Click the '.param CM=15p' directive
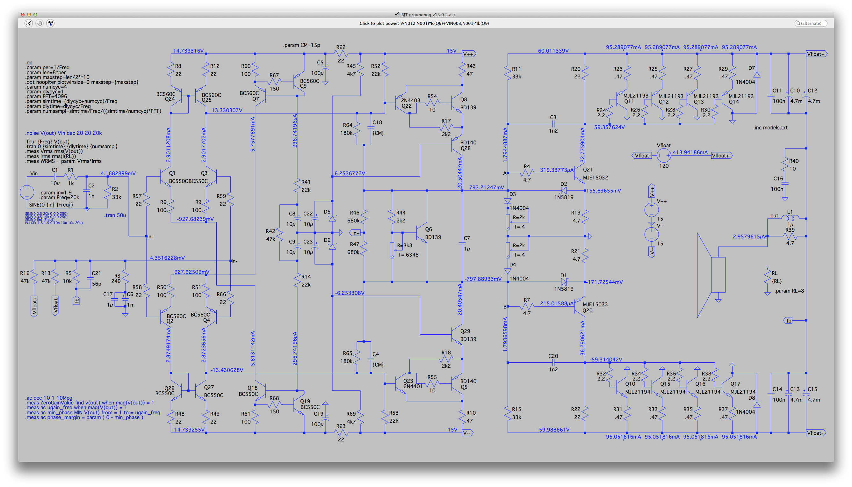The height and width of the screenshot is (487, 852). click(x=301, y=45)
